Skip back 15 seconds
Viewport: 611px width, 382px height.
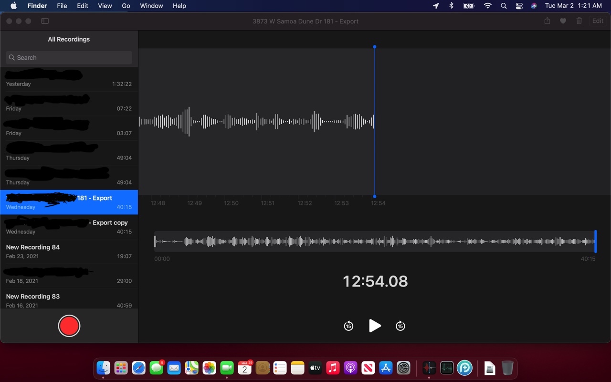click(x=348, y=326)
